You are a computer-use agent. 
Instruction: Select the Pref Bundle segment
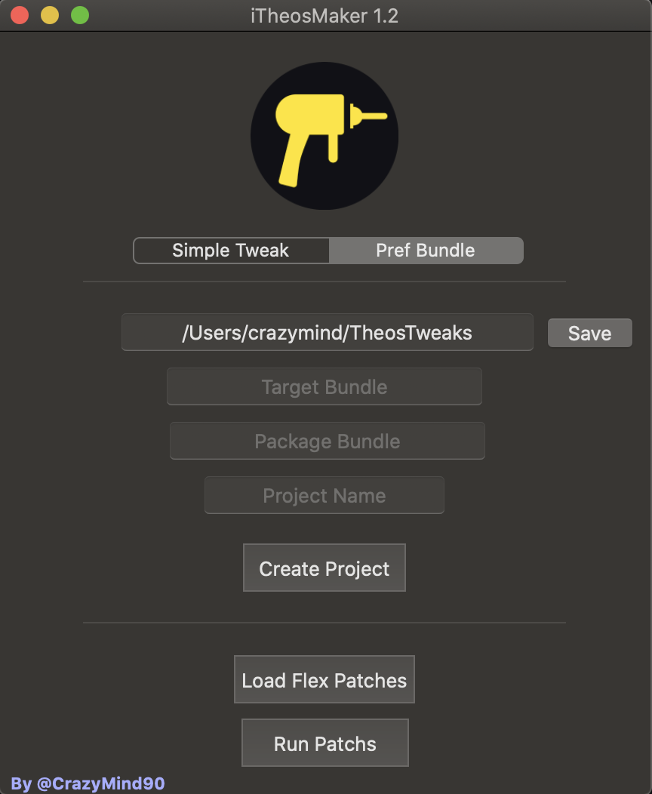pos(426,251)
